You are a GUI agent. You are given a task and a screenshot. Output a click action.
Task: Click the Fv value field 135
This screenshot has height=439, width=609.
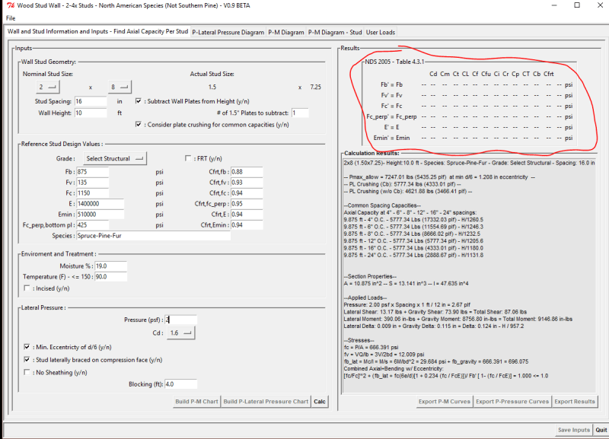coord(92,183)
